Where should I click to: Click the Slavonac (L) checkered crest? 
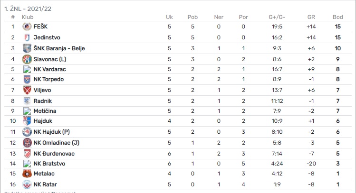27,59
